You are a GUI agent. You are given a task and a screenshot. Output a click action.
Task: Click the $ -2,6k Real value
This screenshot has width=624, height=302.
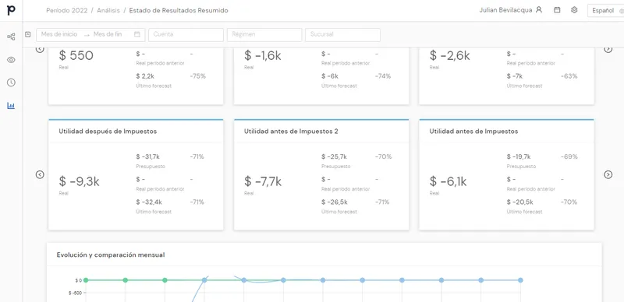click(x=450, y=56)
